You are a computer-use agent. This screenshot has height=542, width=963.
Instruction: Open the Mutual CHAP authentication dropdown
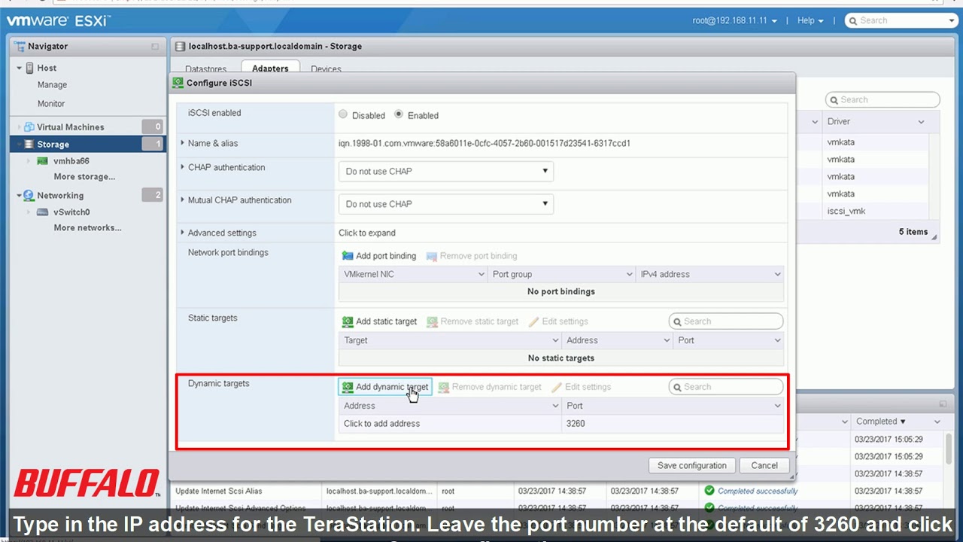pos(446,204)
